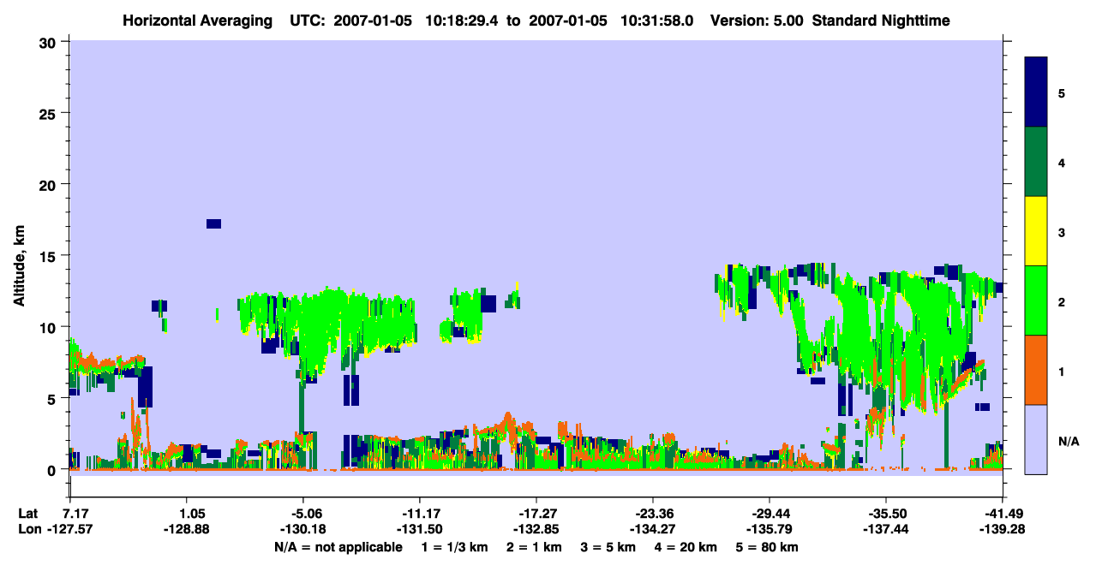Click the colorbar number label 5

pos(1061,92)
